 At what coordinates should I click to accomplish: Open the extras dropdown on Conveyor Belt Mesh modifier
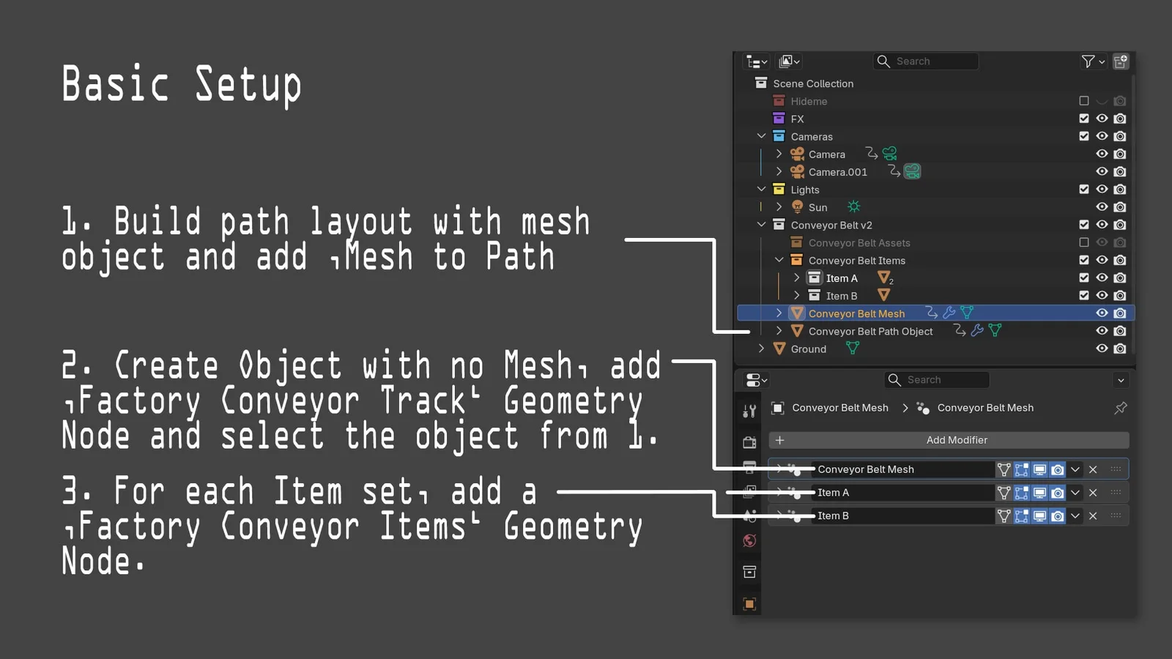(1075, 469)
